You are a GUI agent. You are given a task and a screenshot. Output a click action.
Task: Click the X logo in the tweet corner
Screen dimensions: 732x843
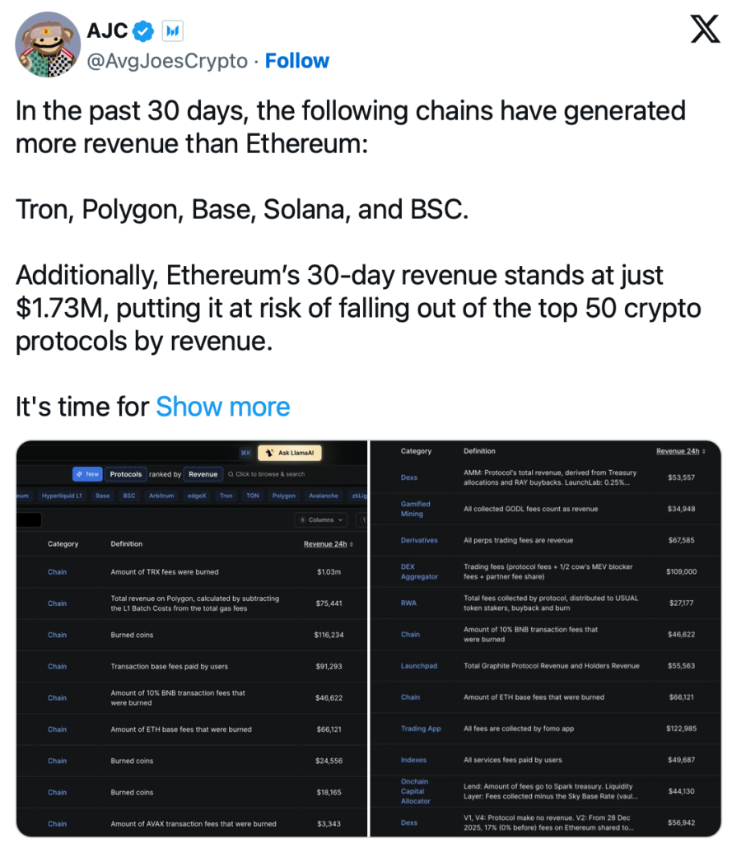click(x=704, y=30)
